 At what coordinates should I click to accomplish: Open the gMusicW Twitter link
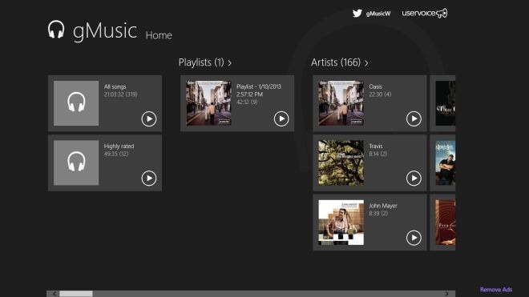(378, 14)
